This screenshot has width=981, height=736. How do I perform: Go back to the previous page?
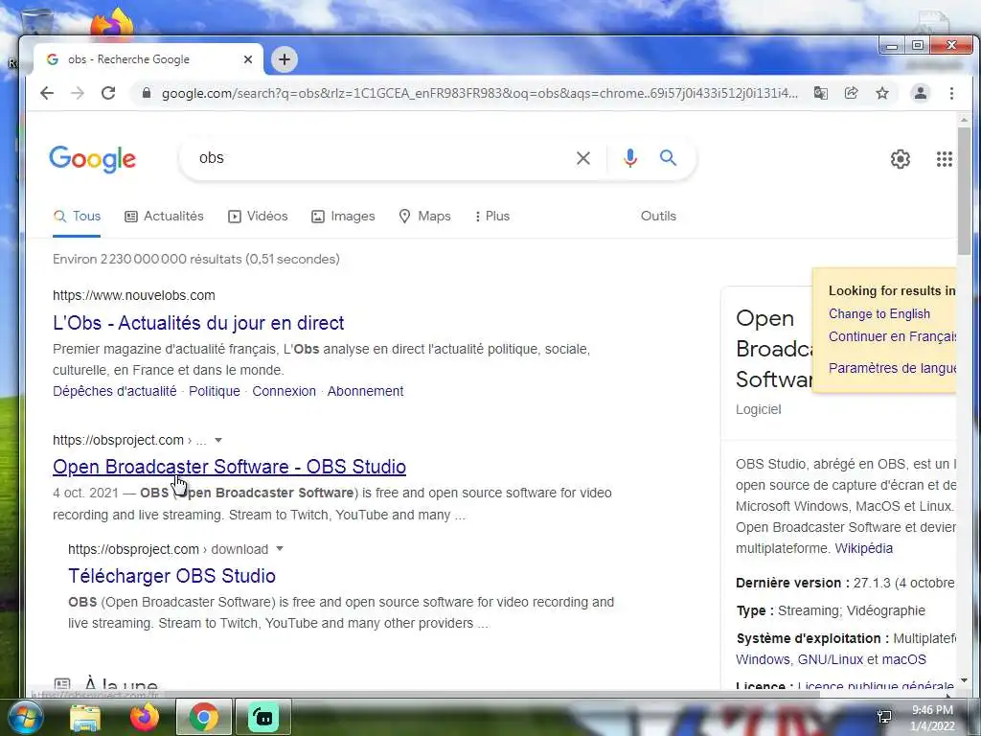point(47,93)
